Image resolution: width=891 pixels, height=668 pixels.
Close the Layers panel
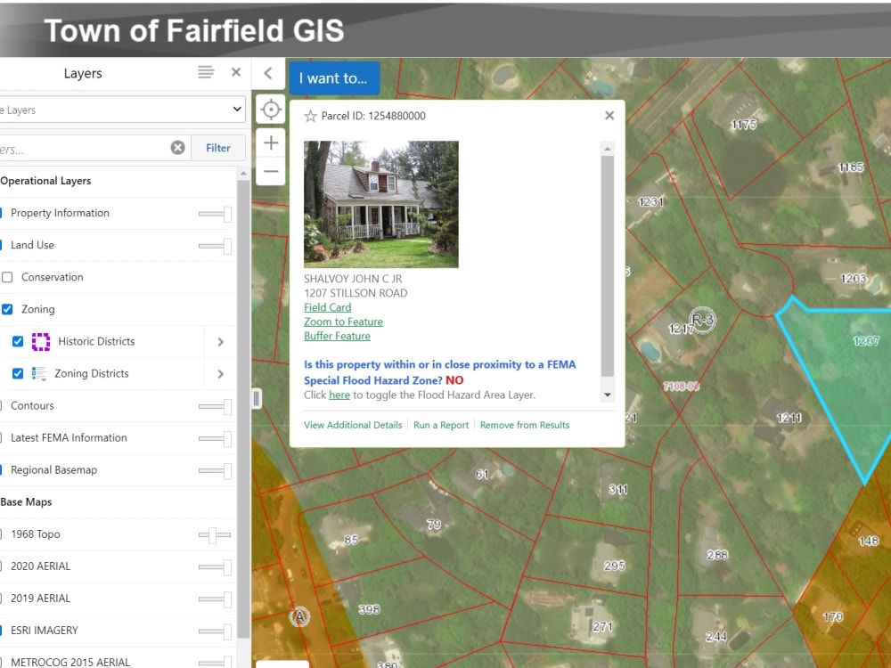click(236, 72)
